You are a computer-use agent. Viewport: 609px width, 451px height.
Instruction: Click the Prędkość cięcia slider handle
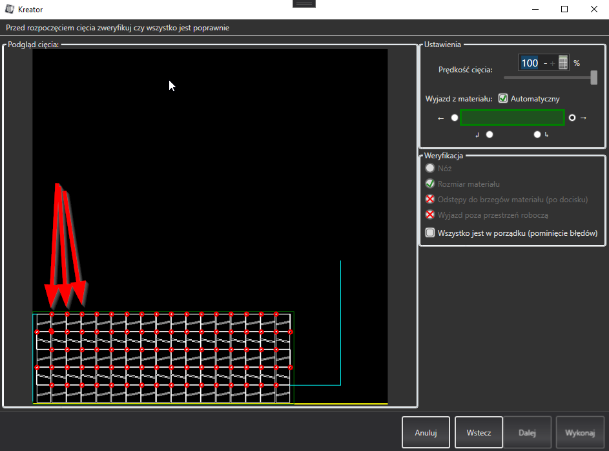(x=594, y=78)
